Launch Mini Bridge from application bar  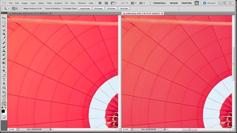[x=106, y=3]
